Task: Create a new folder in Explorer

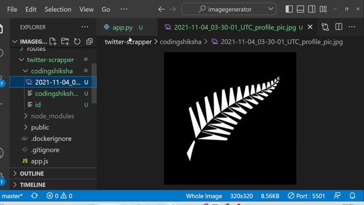Action: pos(65,42)
